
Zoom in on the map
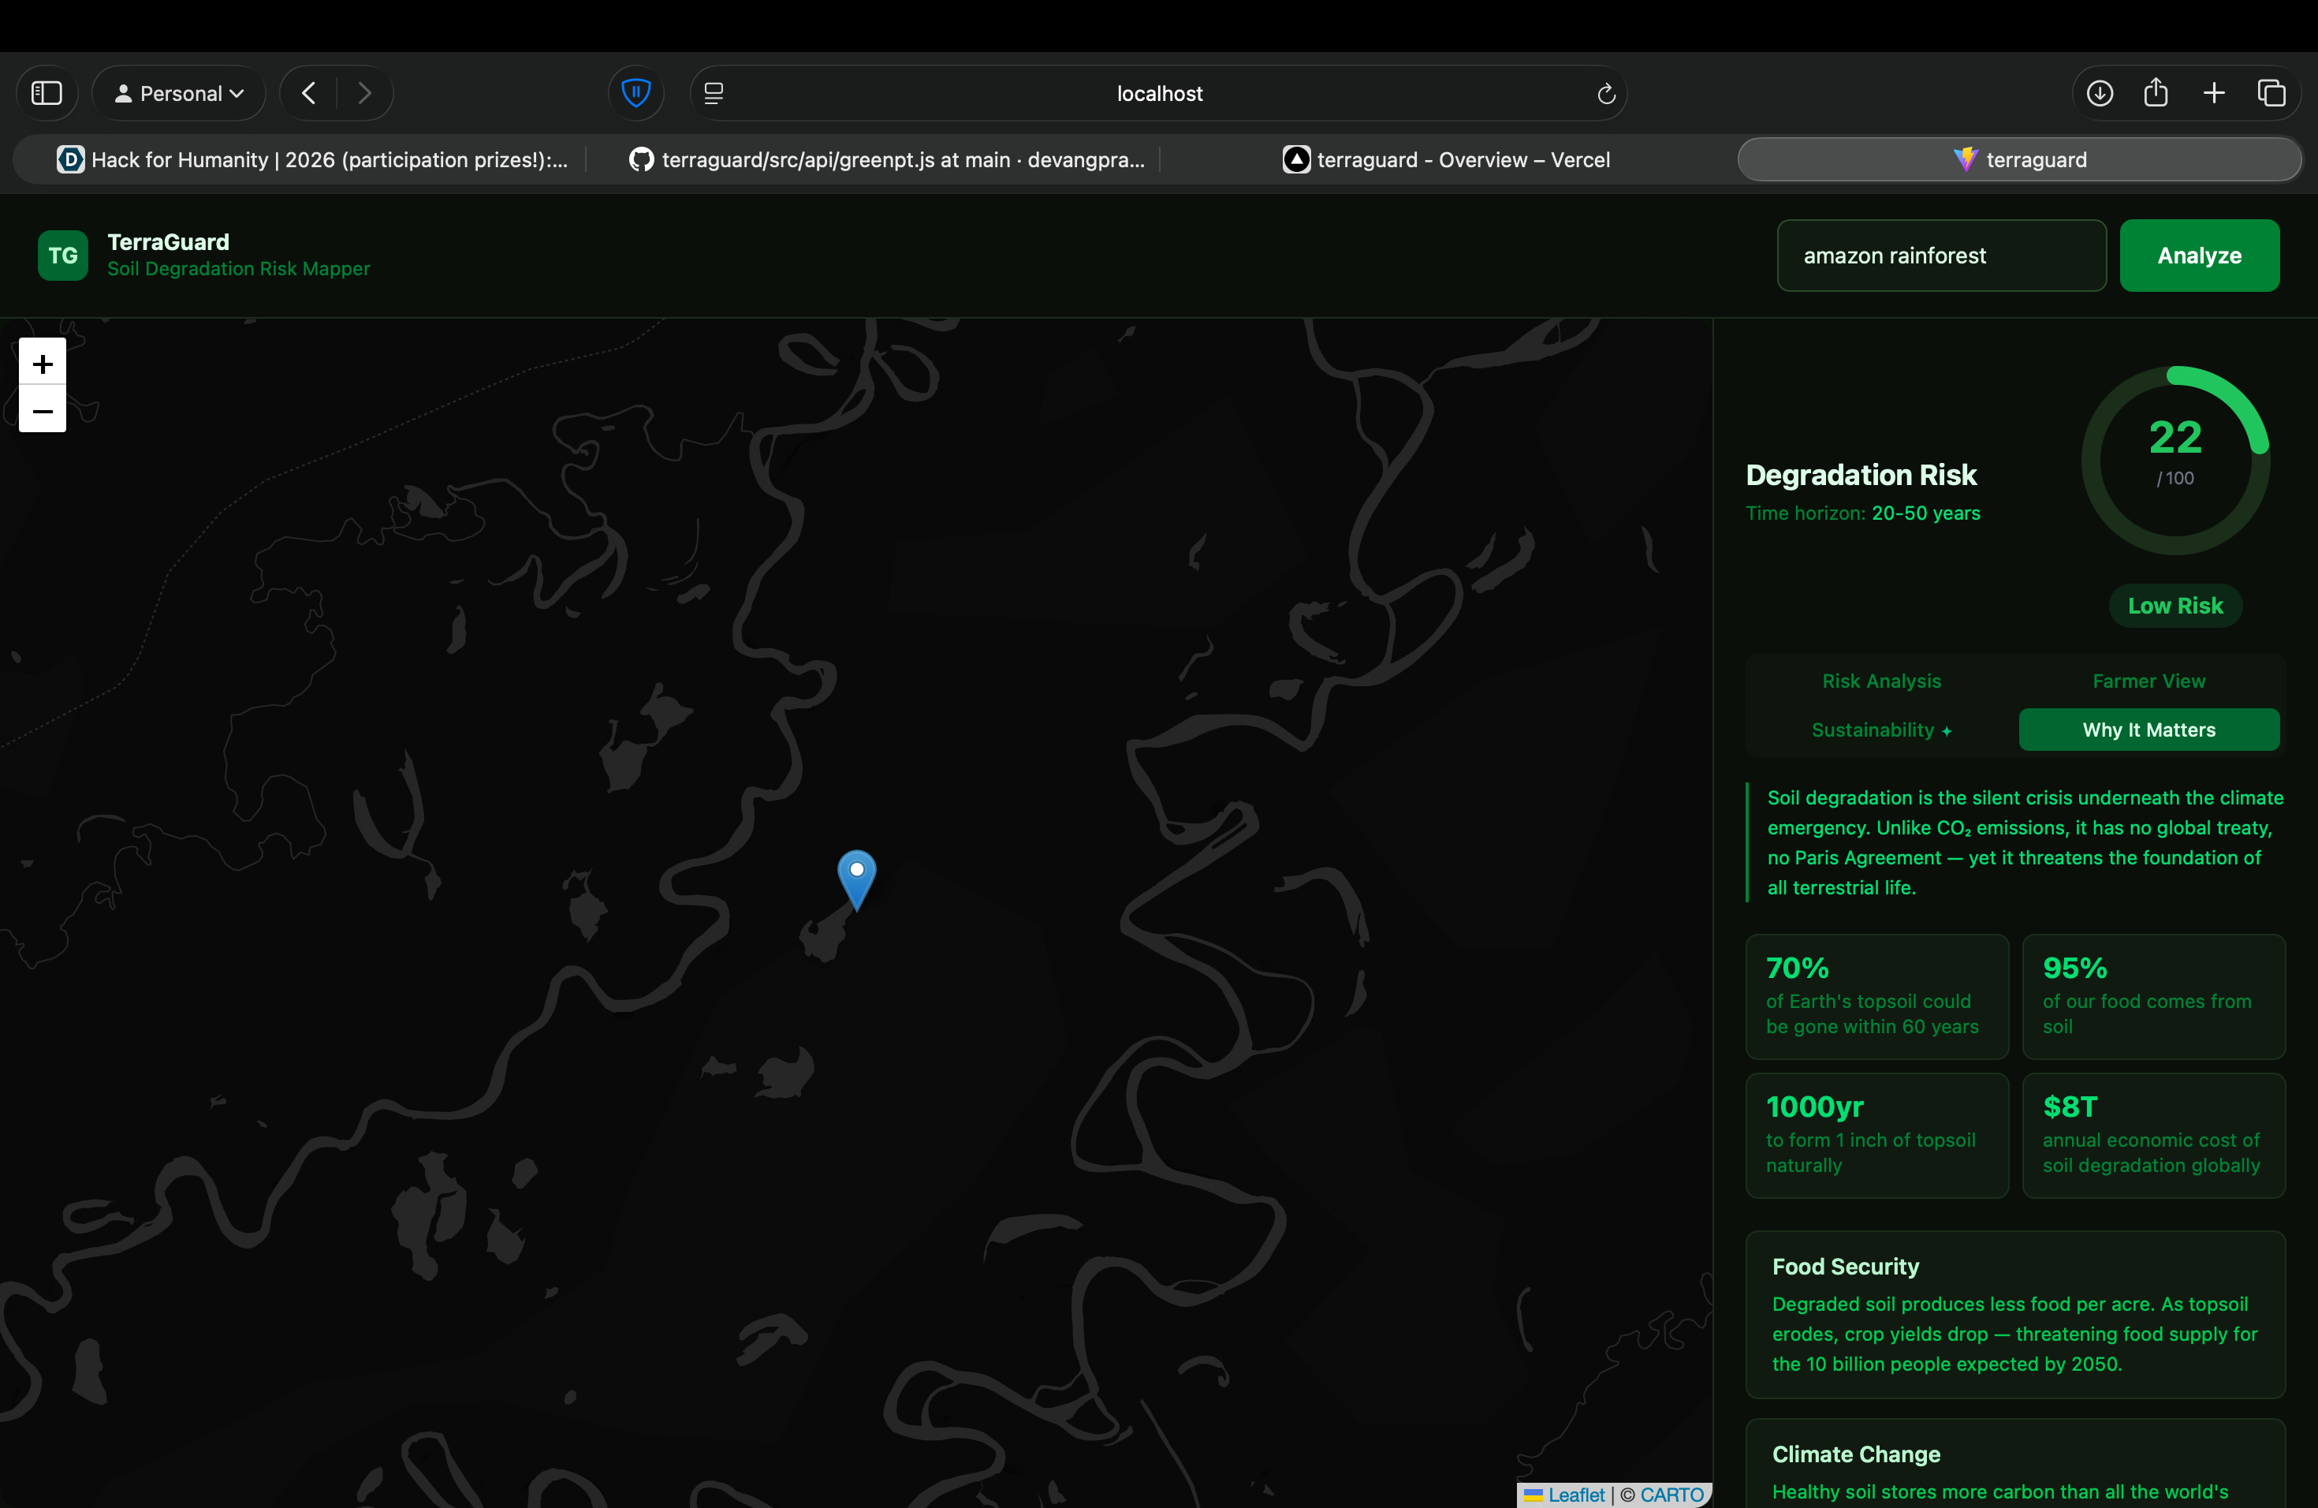[x=42, y=364]
